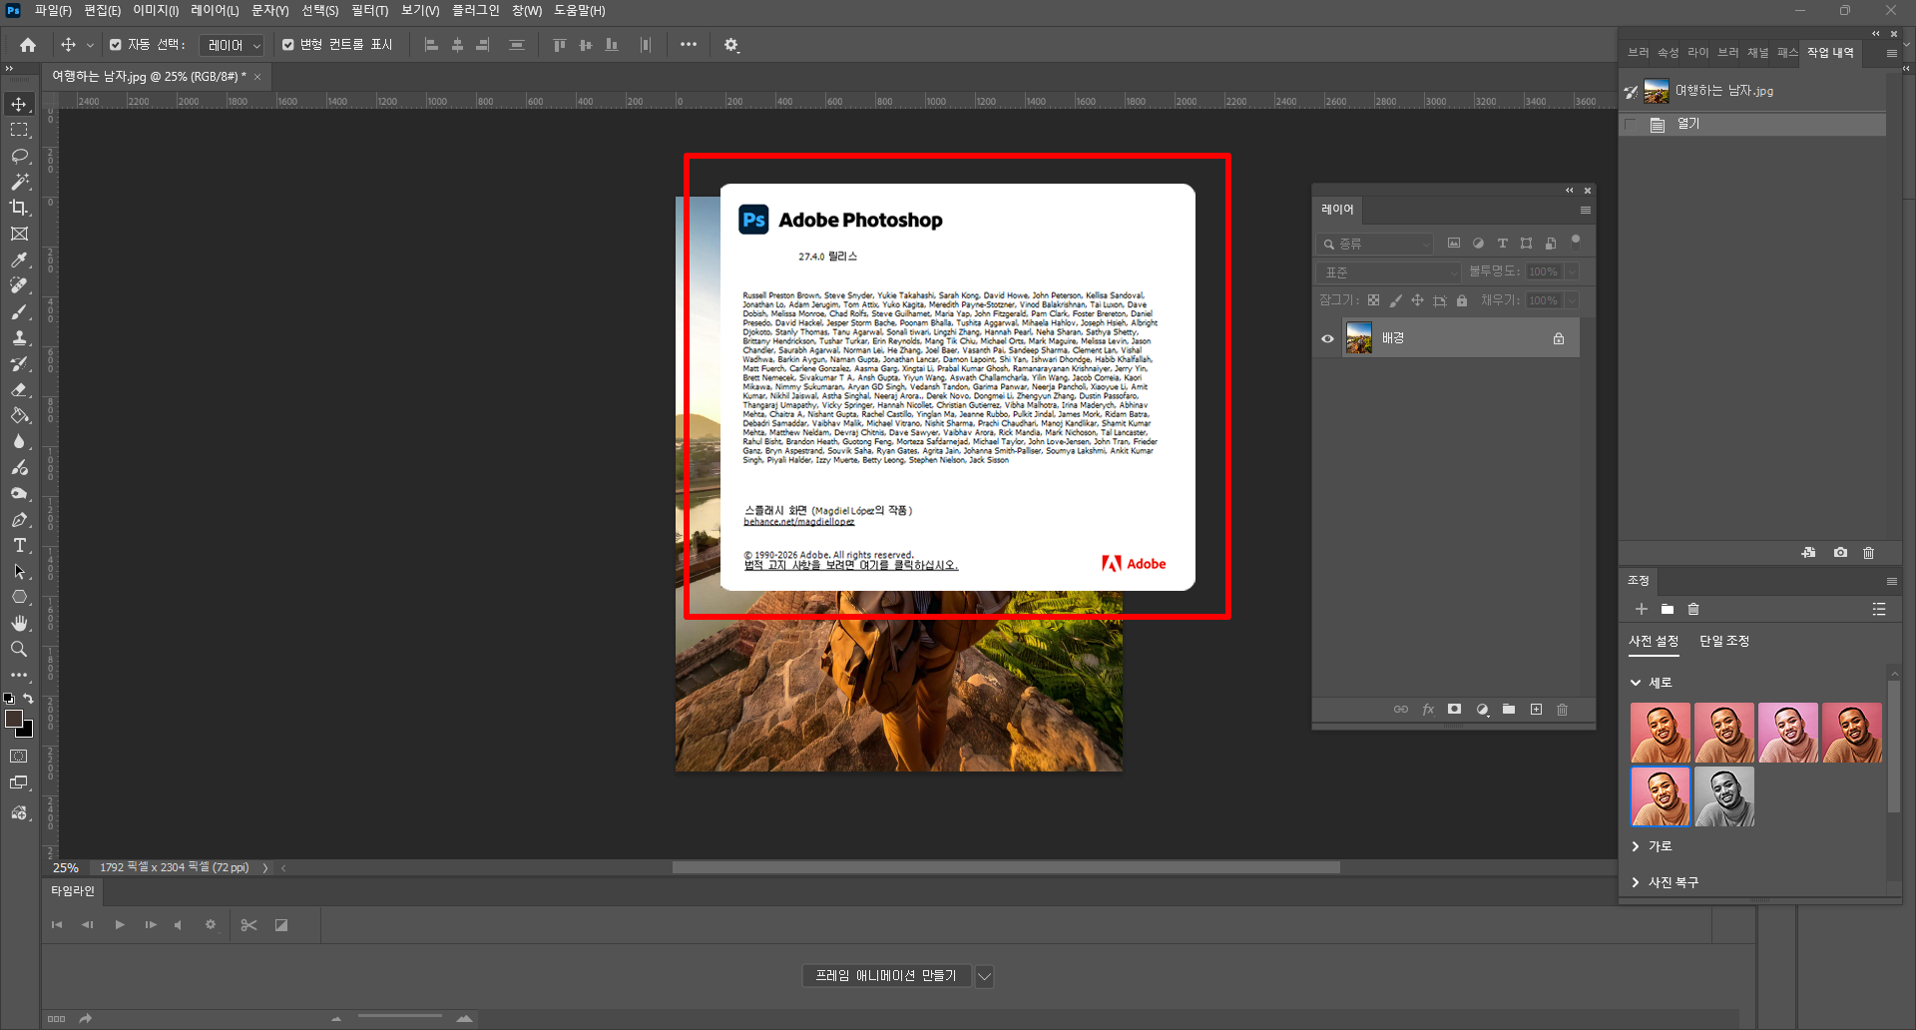Select the Eyedropper tool

click(19, 259)
